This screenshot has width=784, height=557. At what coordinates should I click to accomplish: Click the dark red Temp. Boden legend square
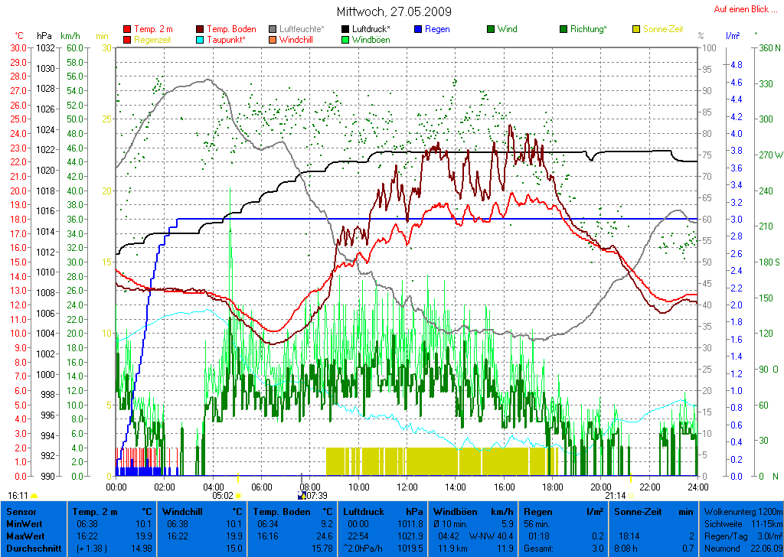201,29
